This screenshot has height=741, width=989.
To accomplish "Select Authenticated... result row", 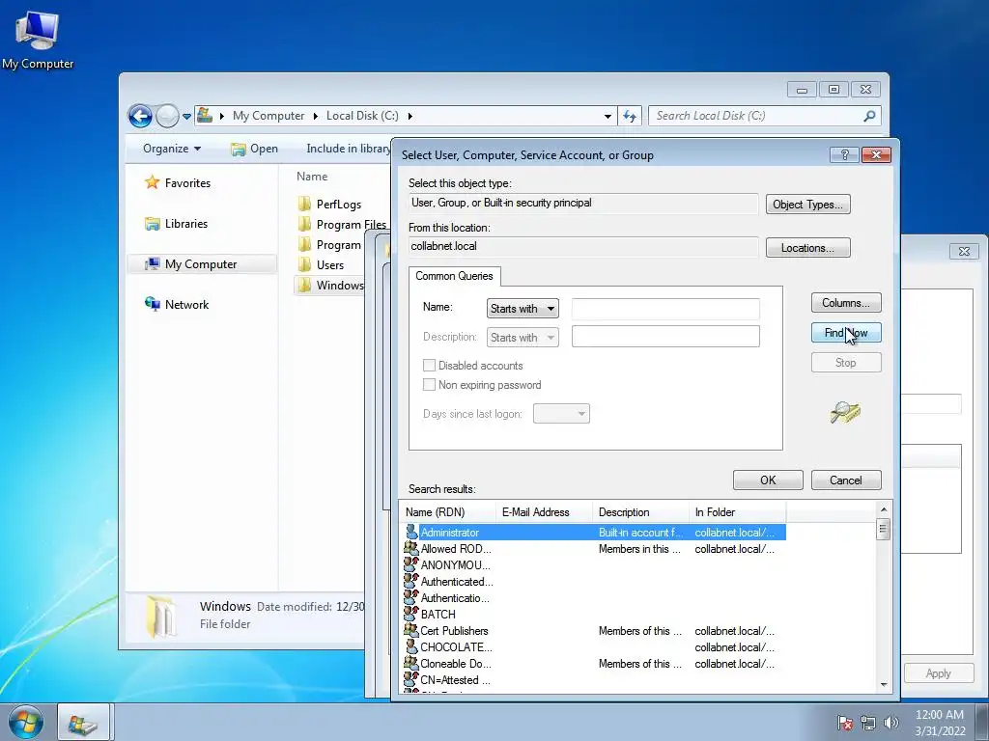I will pyautogui.click(x=593, y=582).
